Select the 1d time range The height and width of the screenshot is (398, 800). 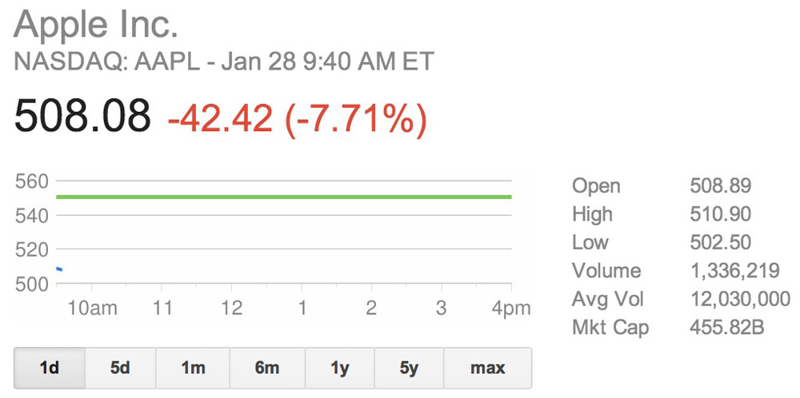(x=50, y=368)
